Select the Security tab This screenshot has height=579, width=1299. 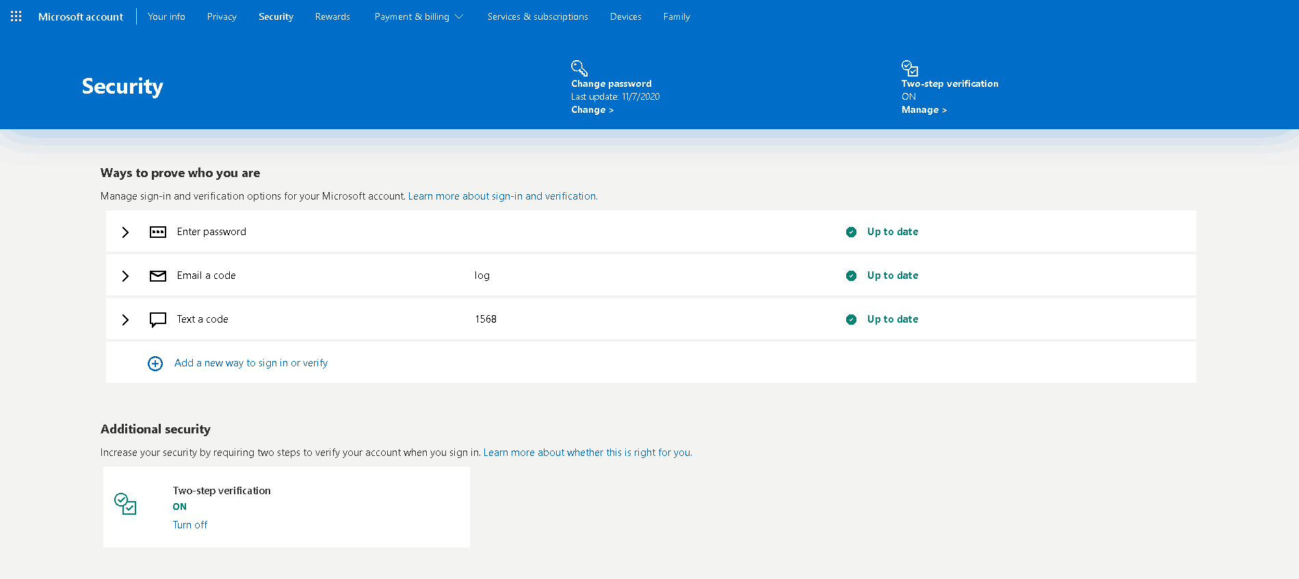click(x=276, y=16)
